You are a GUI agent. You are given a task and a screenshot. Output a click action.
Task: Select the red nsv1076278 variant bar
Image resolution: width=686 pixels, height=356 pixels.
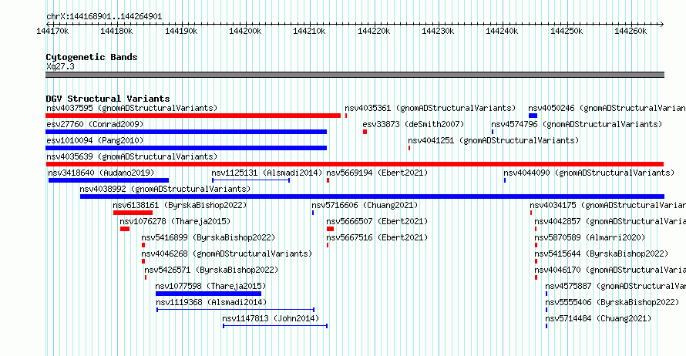125,229
